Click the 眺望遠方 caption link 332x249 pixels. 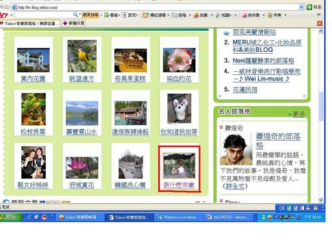[82, 78]
